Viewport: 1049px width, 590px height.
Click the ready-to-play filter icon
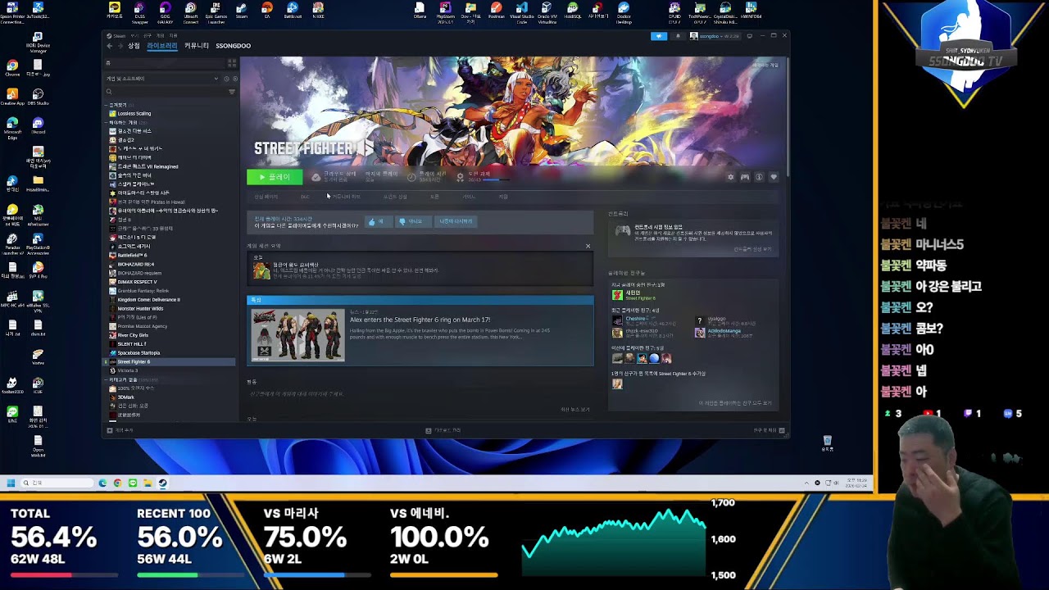235,79
